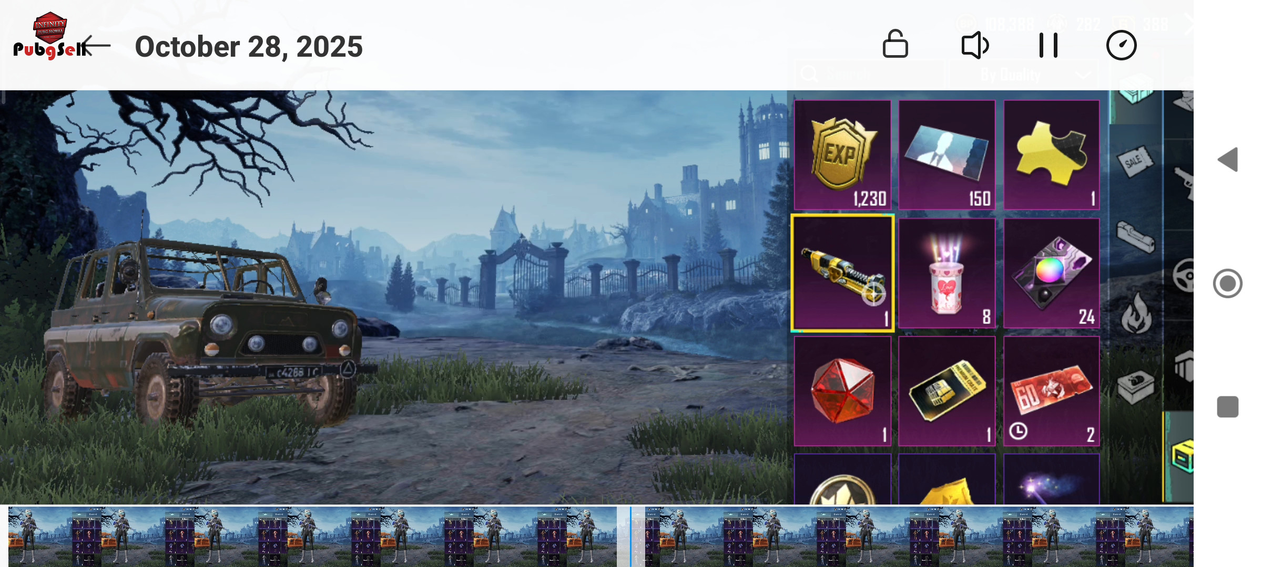The height and width of the screenshot is (567, 1262).
Task: Pause the video playback
Action: 1048,45
